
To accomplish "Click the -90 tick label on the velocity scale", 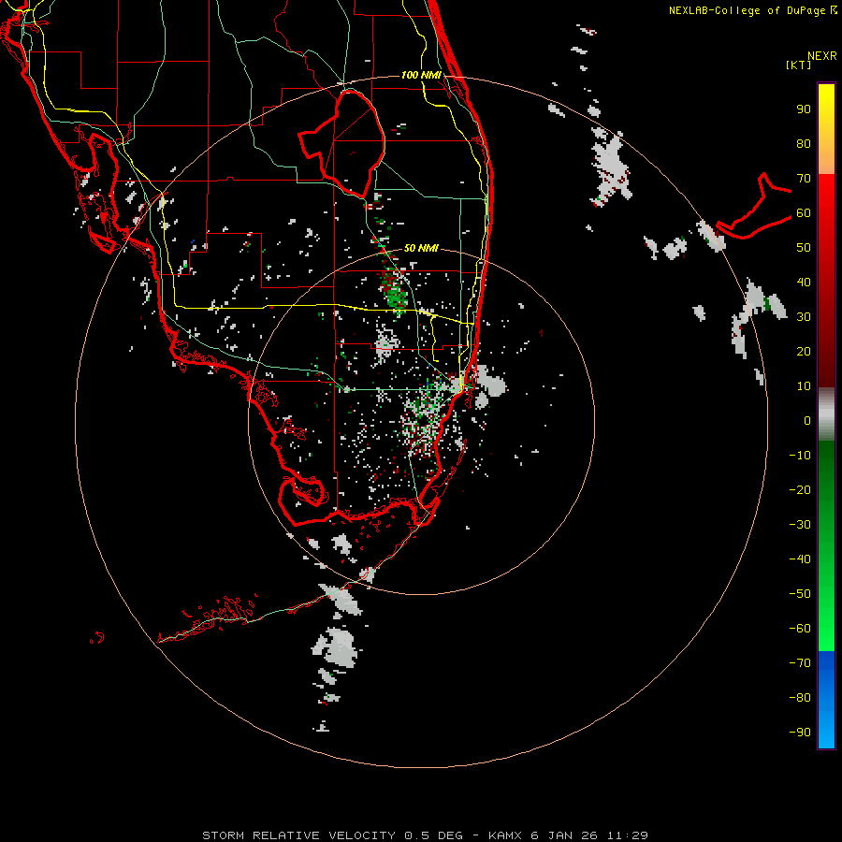I will coord(800,733).
